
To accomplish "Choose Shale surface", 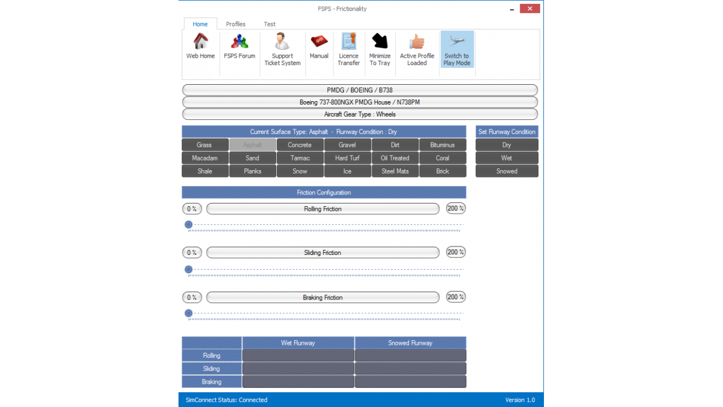I will (x=205, y=171).
